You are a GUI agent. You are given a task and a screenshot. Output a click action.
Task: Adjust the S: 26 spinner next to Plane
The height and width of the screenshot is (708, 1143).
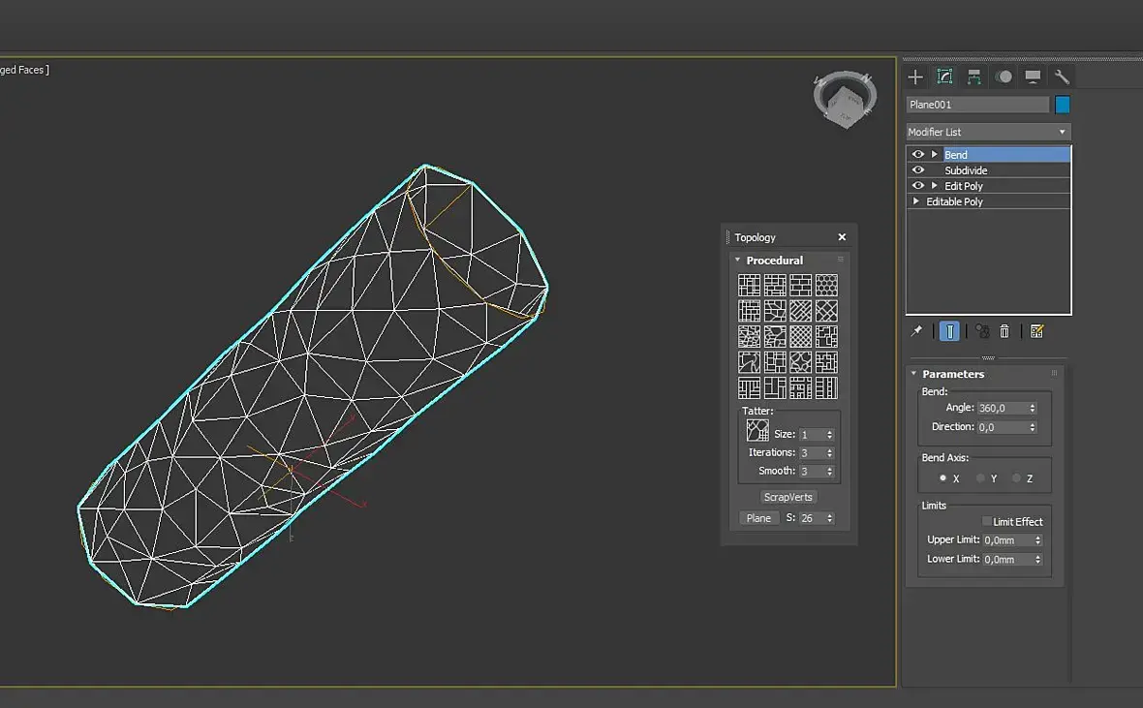point(829,518)
